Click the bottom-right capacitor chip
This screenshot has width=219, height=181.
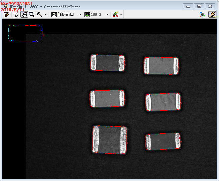pyautogui.click(x=163, y=141)
